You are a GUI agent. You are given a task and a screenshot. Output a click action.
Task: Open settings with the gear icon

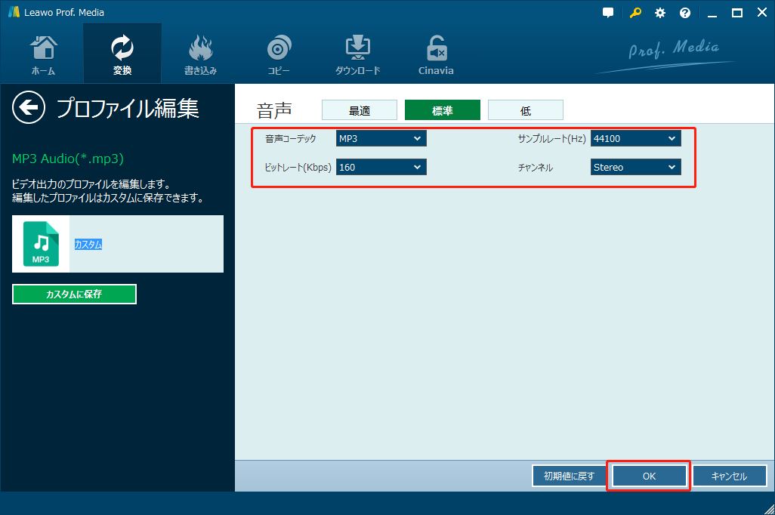[x=660, y=13]
